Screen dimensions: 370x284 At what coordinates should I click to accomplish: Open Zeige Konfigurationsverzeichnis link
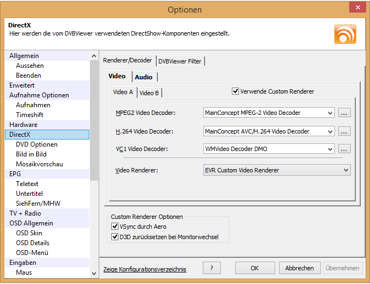(x=145, y=269)
